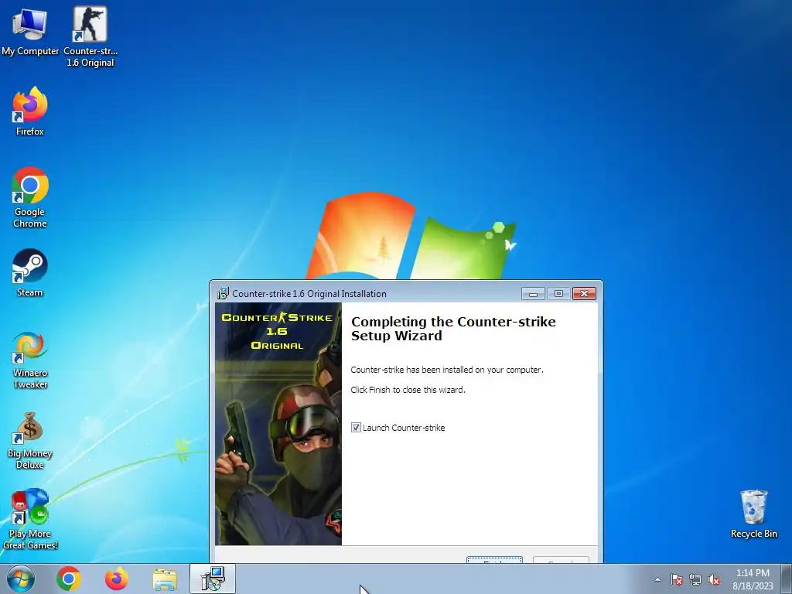Select the Firefox desktop shortcut
Screen dimensions: 792x594
(x=30, y=111)
